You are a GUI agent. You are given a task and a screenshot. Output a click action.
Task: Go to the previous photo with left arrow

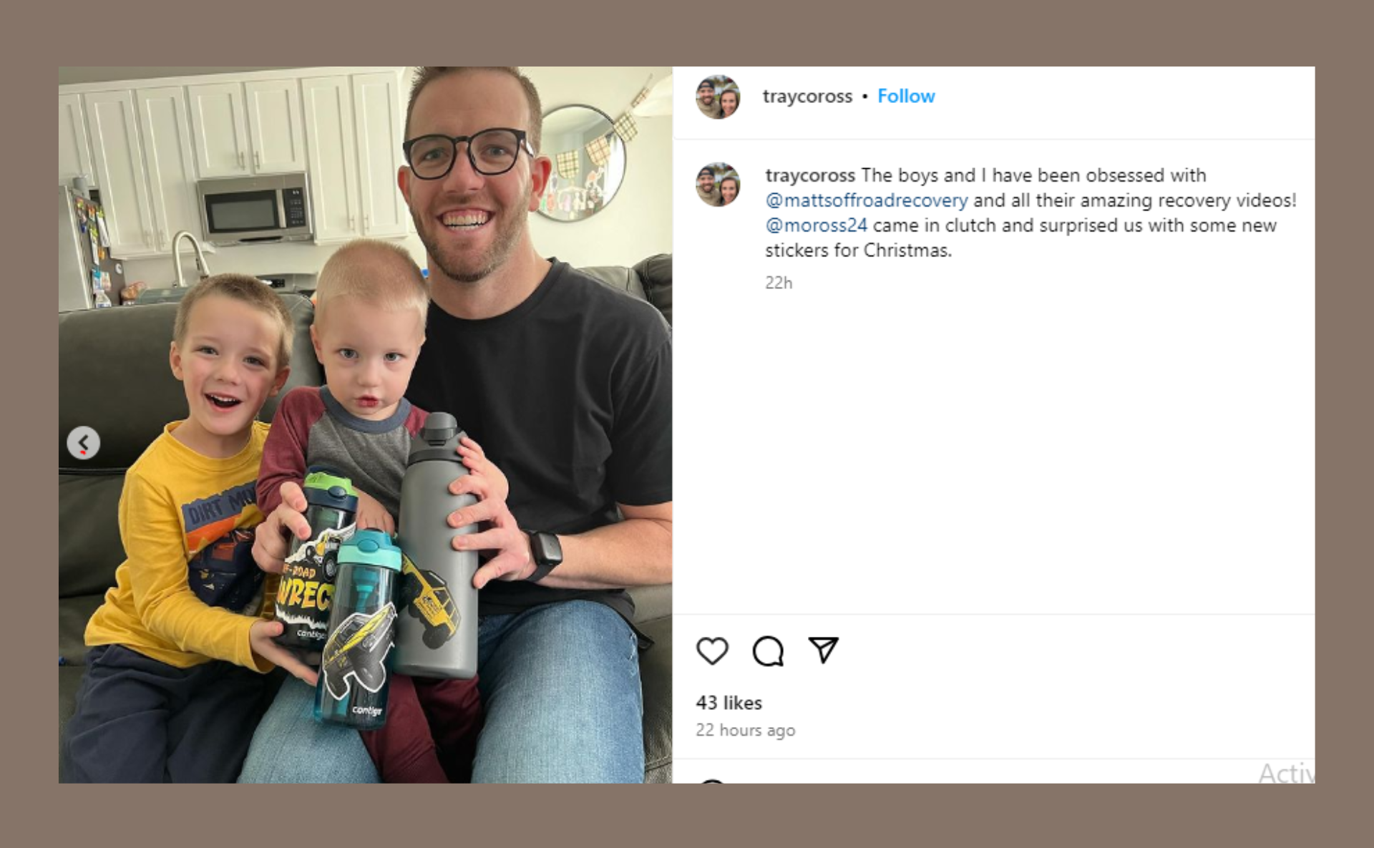click(84, 443)
